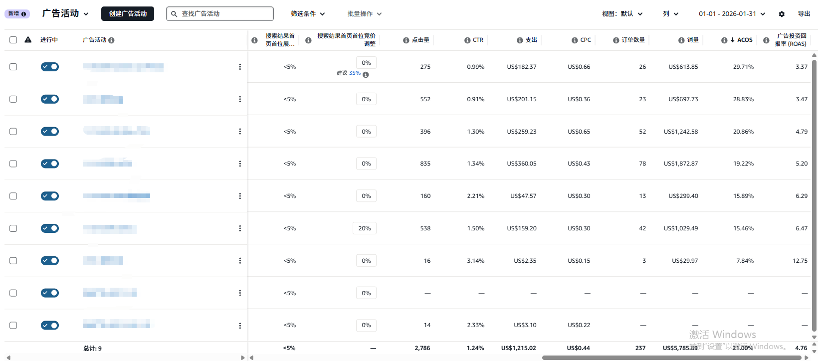The width and height of the screenshot is (822, 361).
Task: Disable the first campaign's active toggle
Action: click(x=50, y=67)
